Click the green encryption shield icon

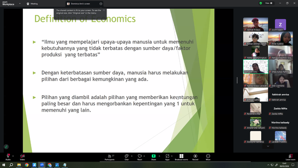pyautogui.click(x=261, y=3)
